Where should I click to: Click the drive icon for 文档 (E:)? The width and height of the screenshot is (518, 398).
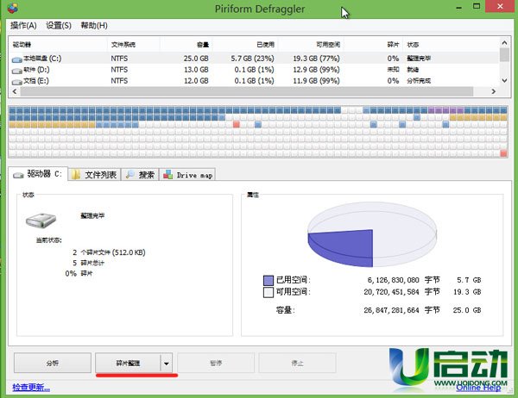click(16, 82)
